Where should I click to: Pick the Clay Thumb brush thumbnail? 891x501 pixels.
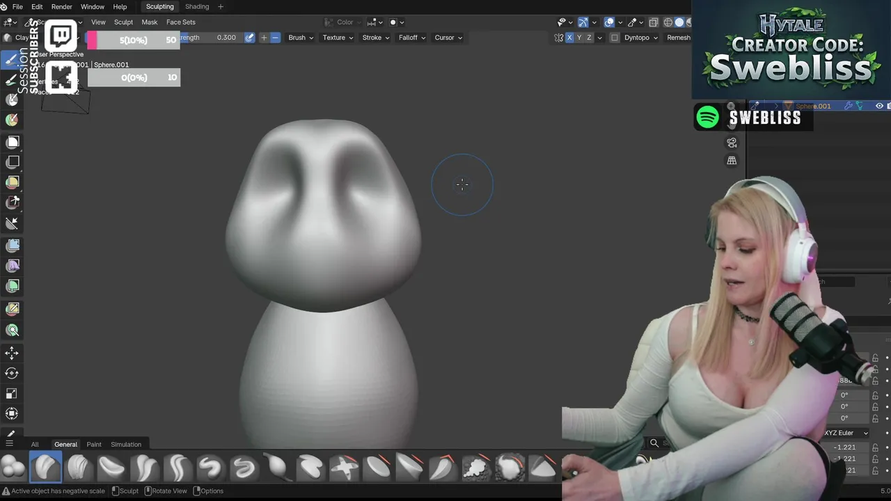point(111,467)
